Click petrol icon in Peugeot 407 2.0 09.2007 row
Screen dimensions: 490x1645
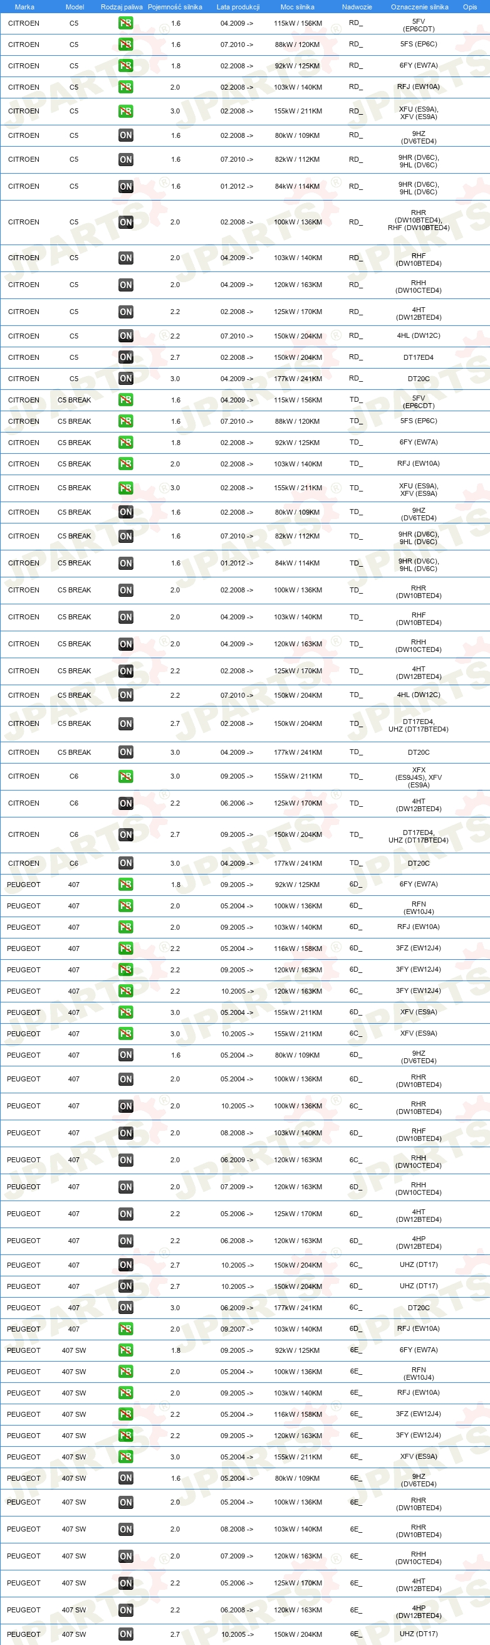126,1329
